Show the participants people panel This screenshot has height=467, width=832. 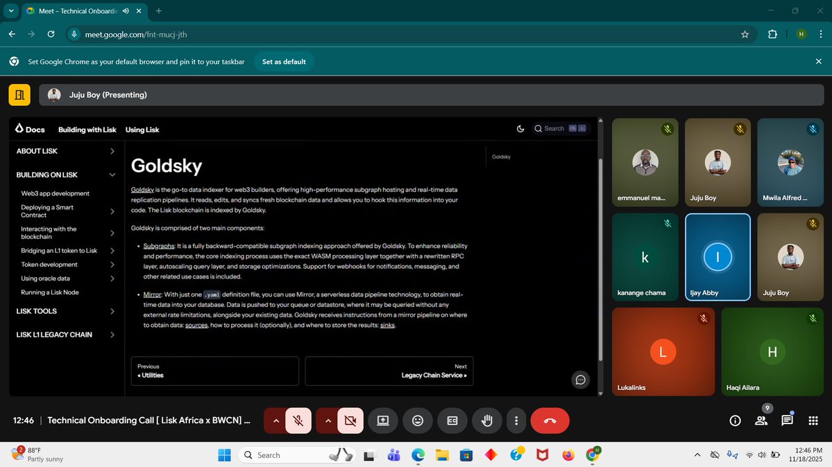pyautogui.click(x=761, y=421)
